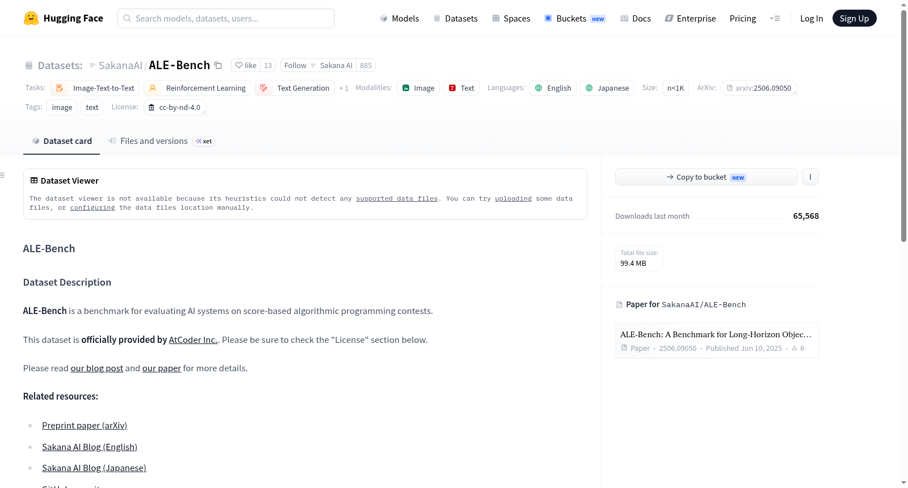The height and width of the screenshot is (488, 908).
Task: Open the configuring link in Dataset Viewer
Action: click(93, 207)
